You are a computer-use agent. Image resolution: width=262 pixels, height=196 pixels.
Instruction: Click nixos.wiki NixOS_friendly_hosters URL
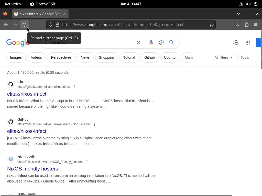[x=50, y=162]
